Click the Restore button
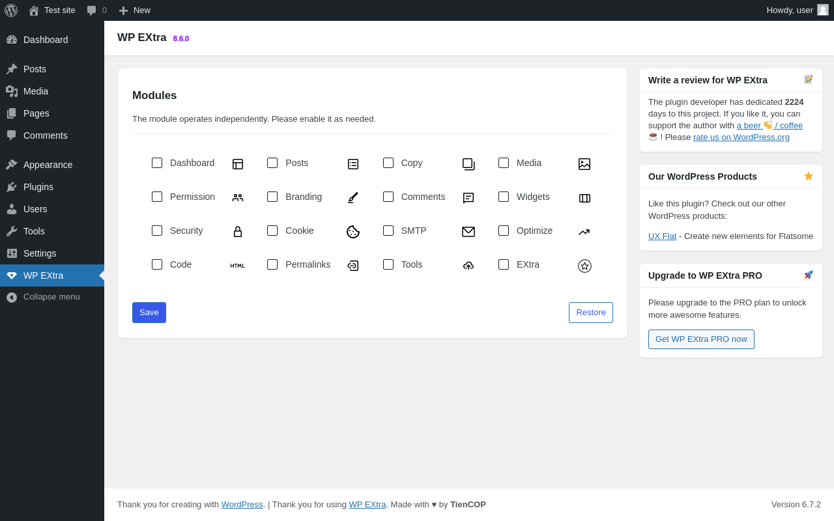Screen dimensions: 834x521 click(x=591, y=313)
